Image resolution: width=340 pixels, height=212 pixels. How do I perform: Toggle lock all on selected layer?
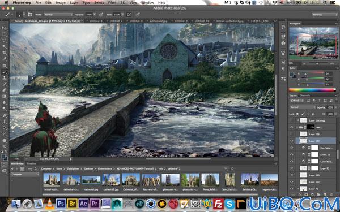pos(313,114)
